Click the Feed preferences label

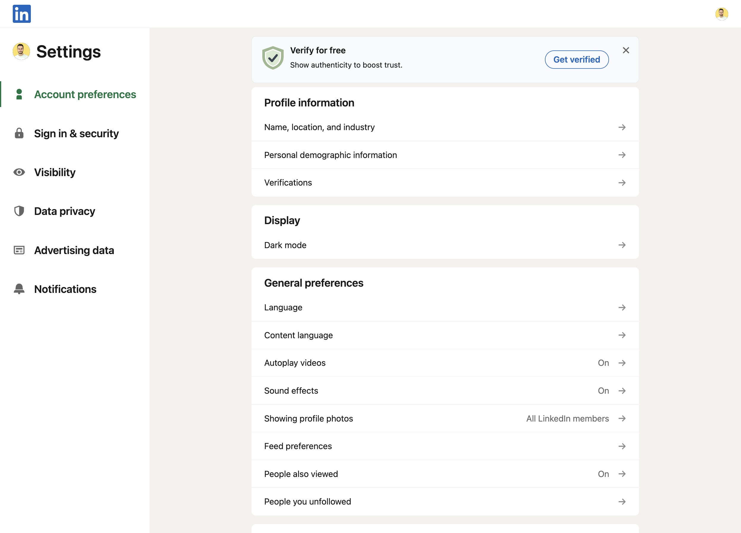298,446
